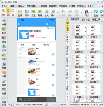
Task: Click the red X delete icon
Action: (x=13, y=15)
